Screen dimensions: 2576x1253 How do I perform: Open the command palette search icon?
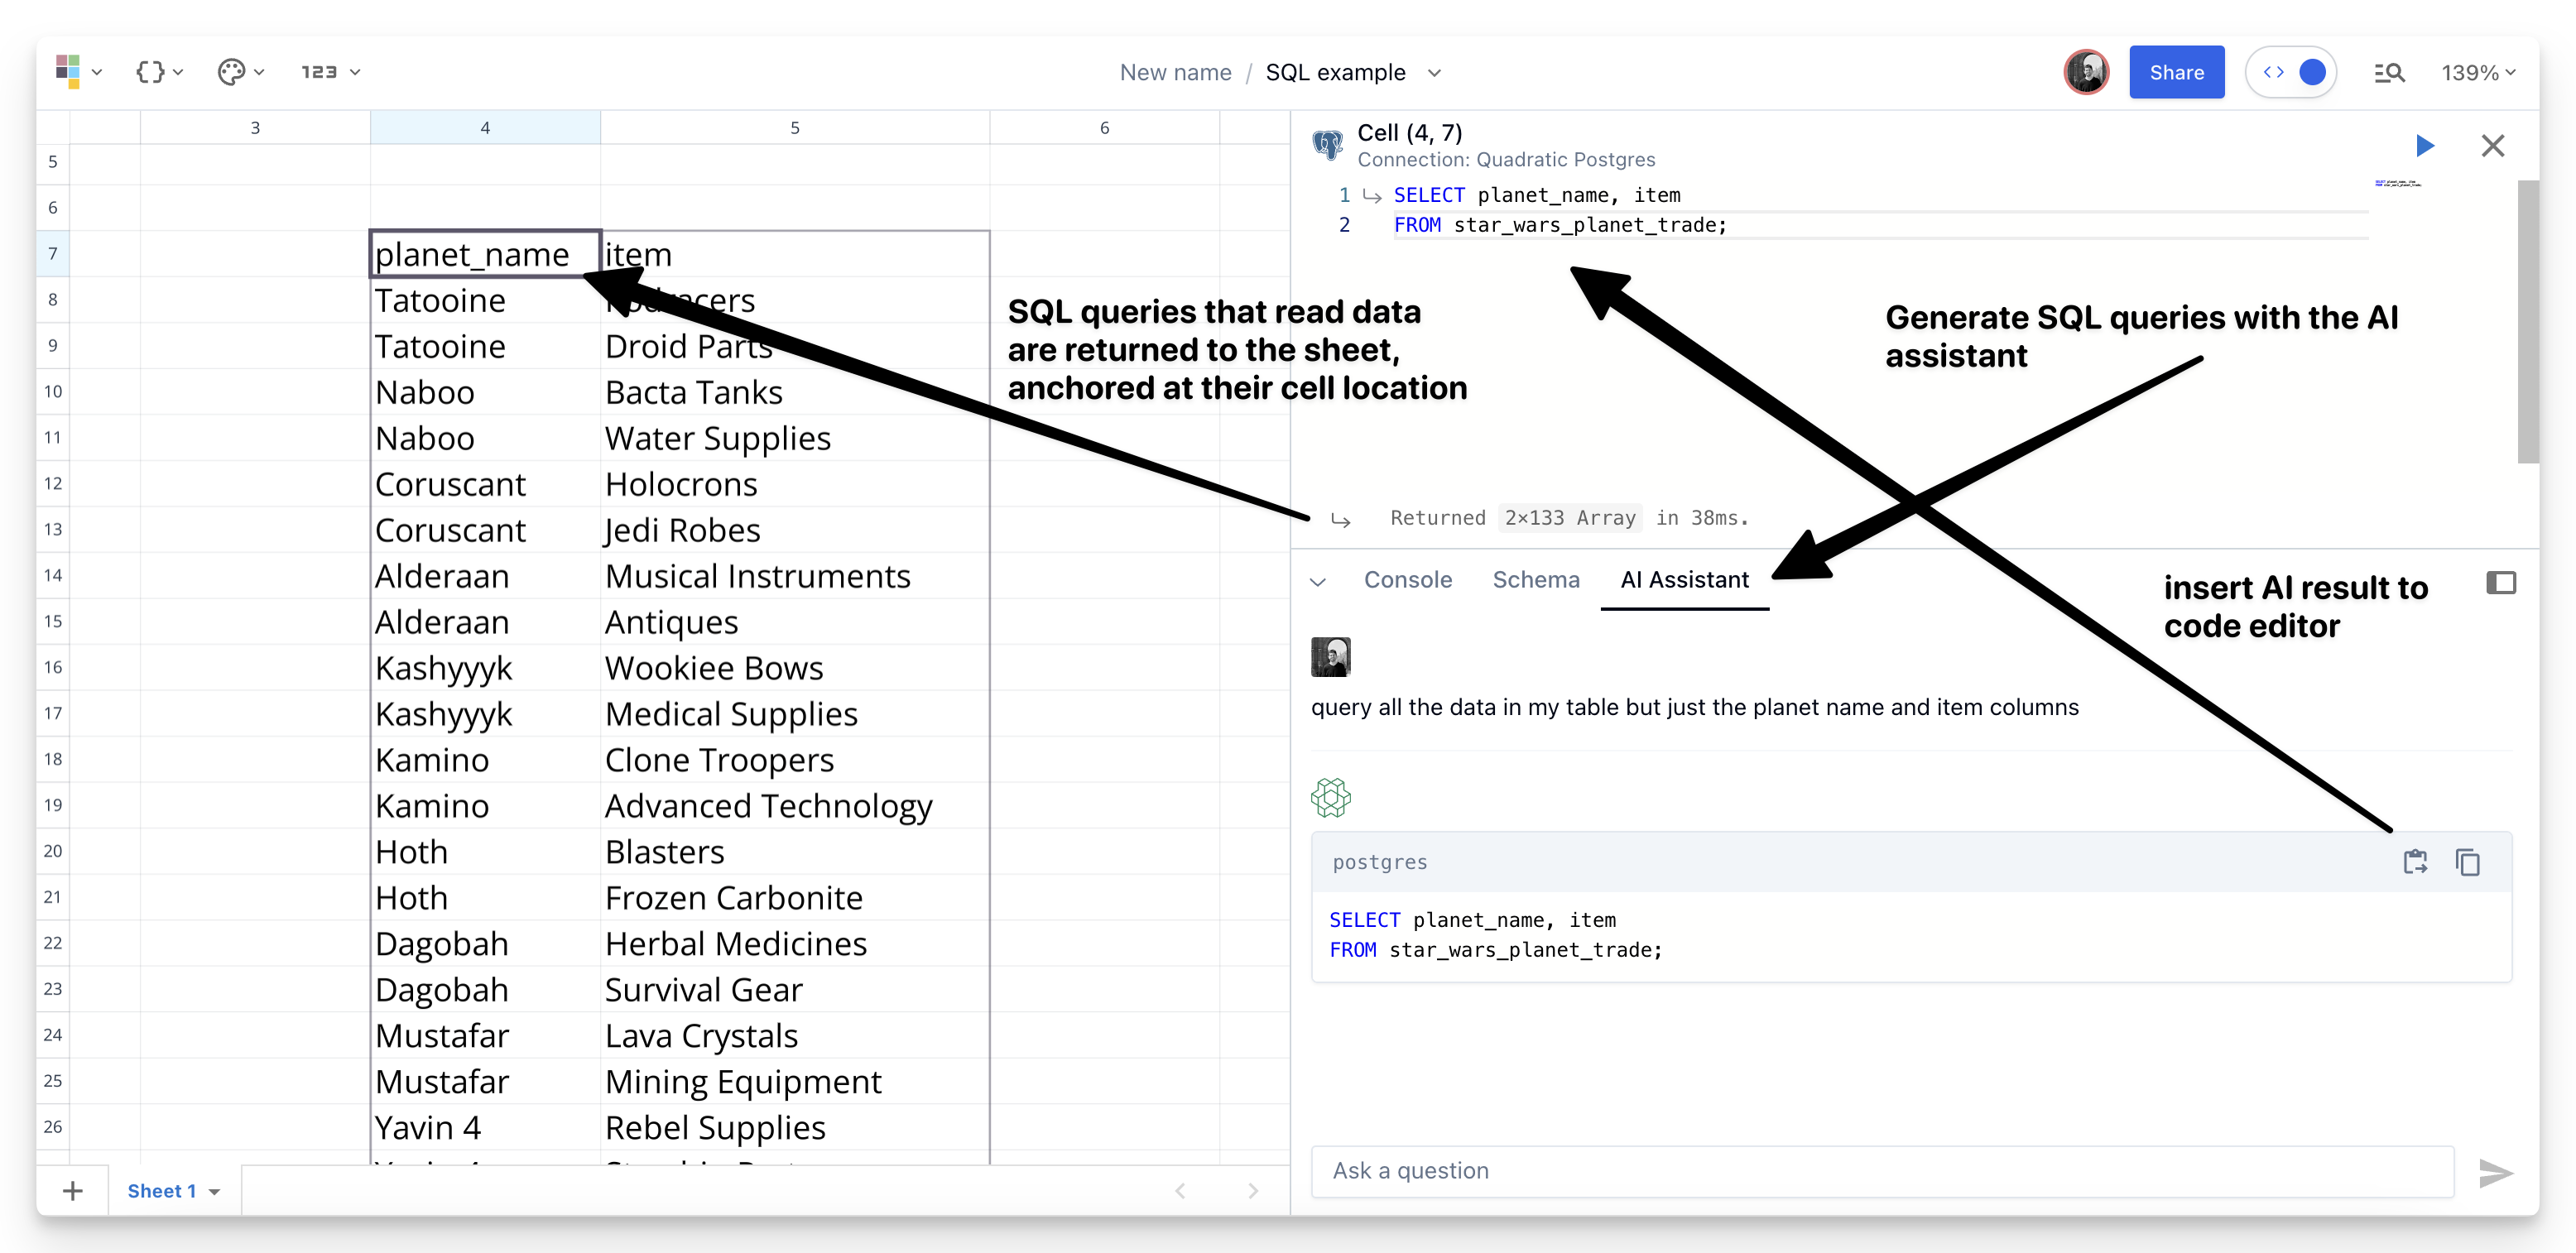[x=2389, y=73]
